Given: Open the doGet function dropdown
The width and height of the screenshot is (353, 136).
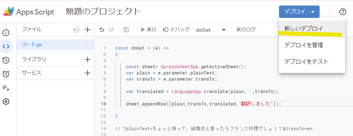Looking at the screenshot, I should [211, 30].
